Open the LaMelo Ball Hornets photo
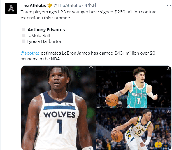Image resolution: width=172 pixels, height=150 pixels. 134,87
